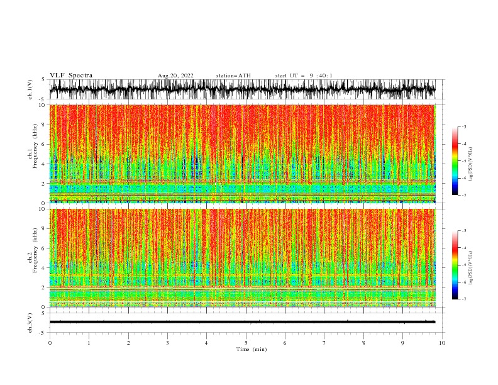Viewport: 498px width, 385px height.
Task: Click the "VLF Spectra" title text
Action: [71, 75]
